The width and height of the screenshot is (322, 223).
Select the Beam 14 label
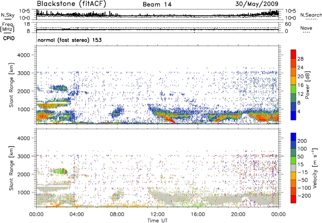pyautogui.click(x=157, y=4)
